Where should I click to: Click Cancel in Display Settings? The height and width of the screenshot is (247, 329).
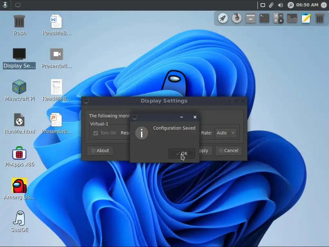coord(228,151)
